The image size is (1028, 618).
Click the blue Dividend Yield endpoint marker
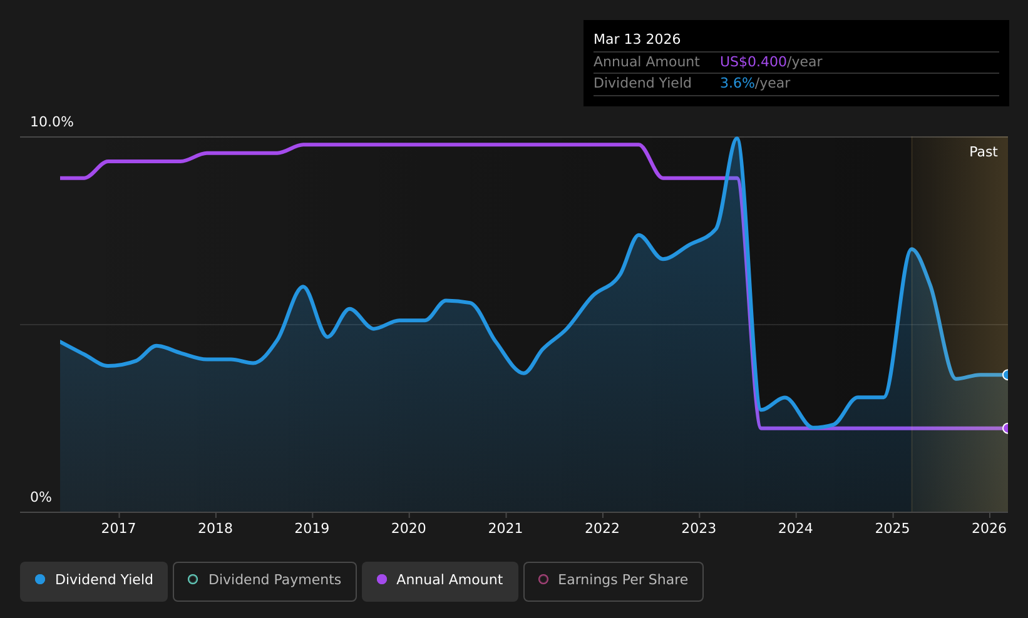[1007, 375]
